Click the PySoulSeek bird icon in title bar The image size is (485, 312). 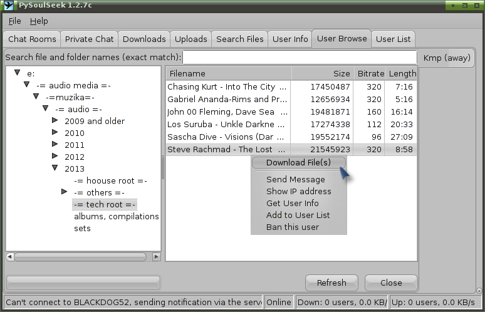click(x=8, y=5)
